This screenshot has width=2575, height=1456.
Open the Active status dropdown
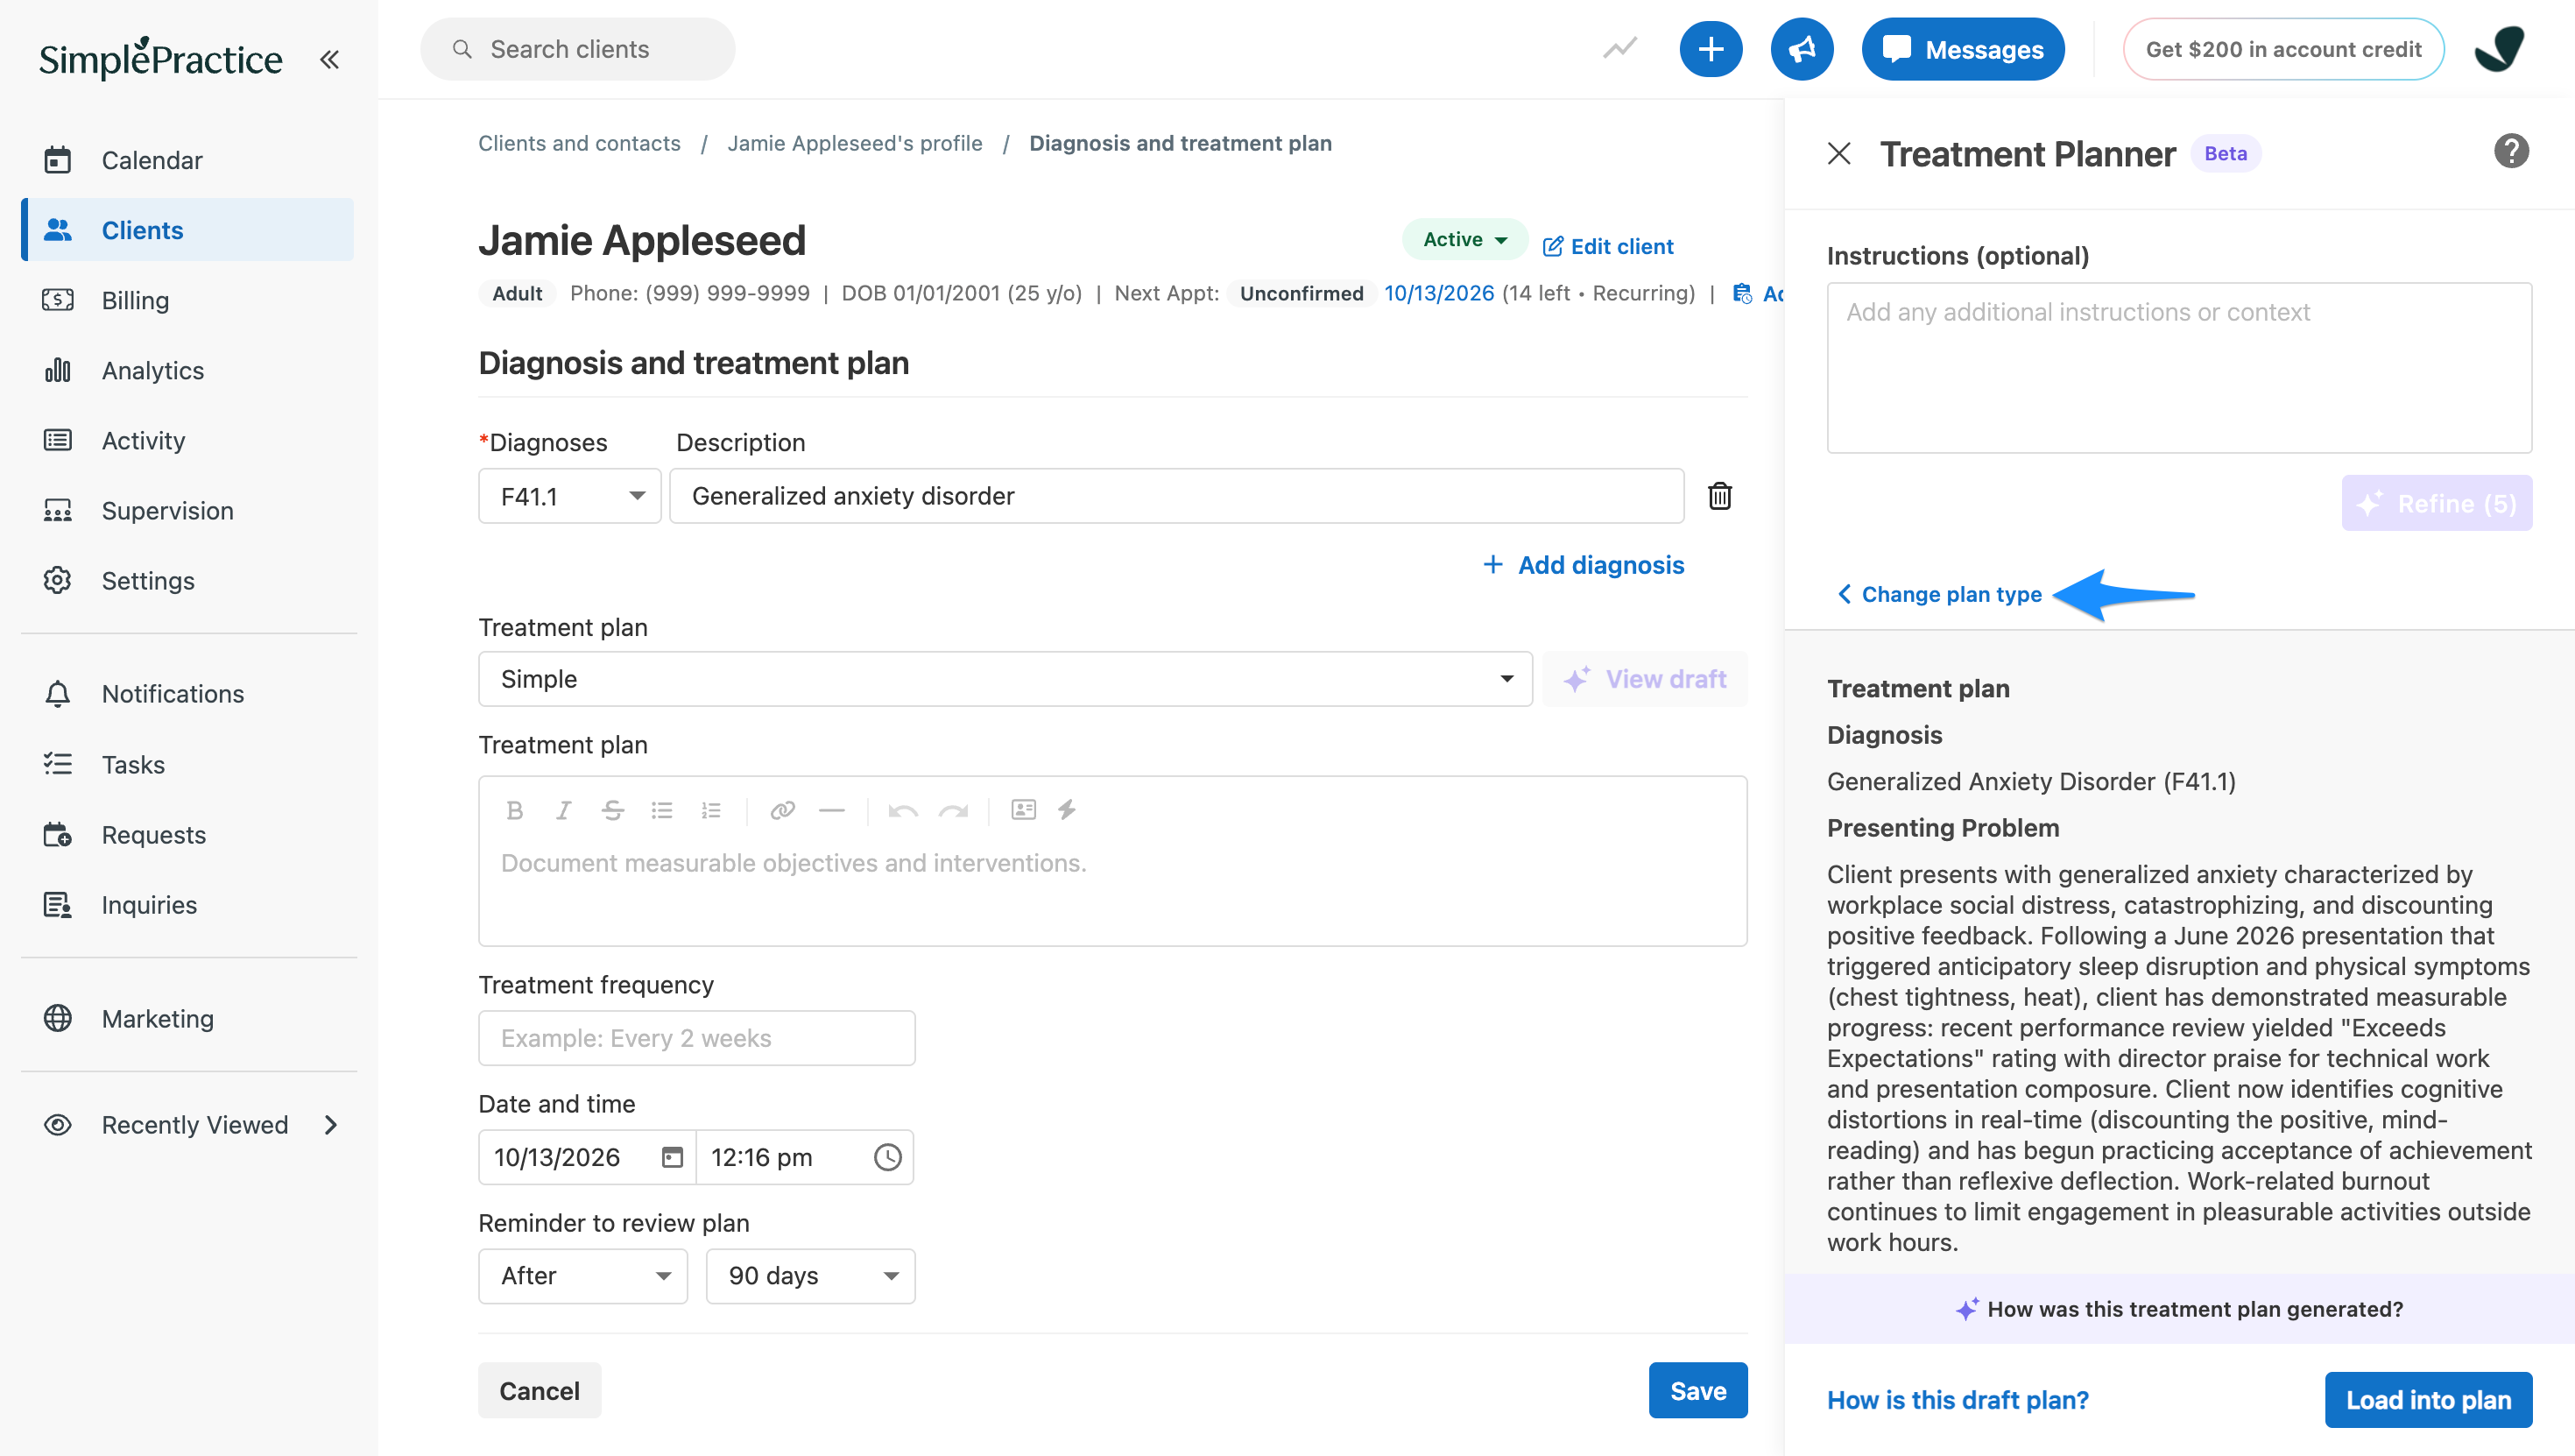(1464, 240)
